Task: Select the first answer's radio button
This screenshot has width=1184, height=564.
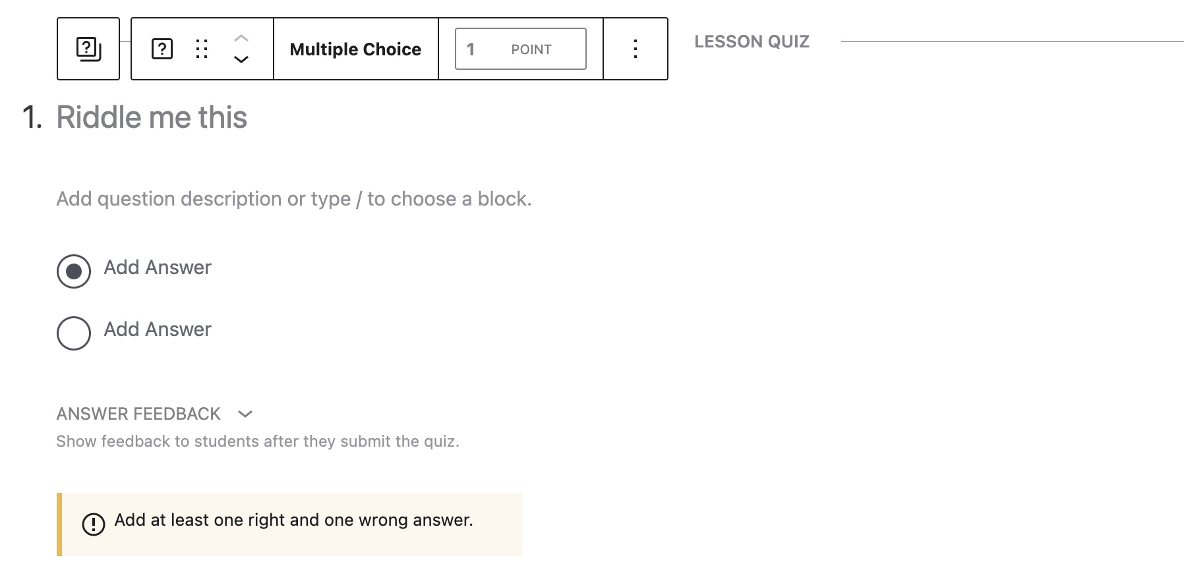Action: pos(74,271)
